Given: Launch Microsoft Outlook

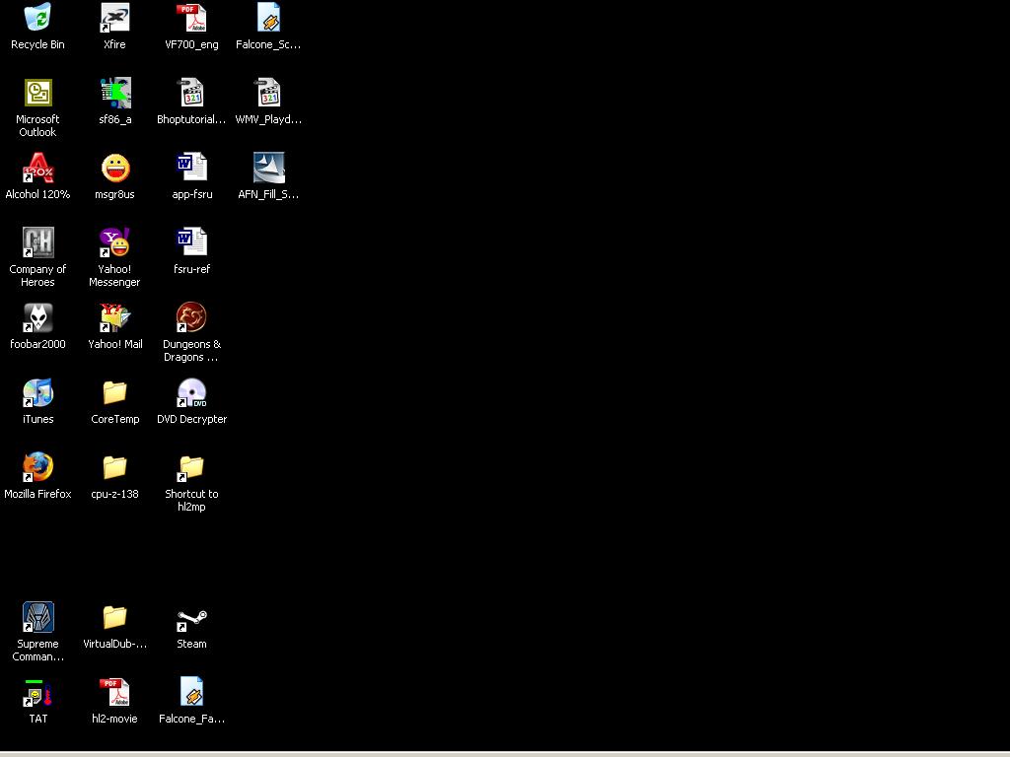Looking at the screenshot, I should tap(37, 93).
